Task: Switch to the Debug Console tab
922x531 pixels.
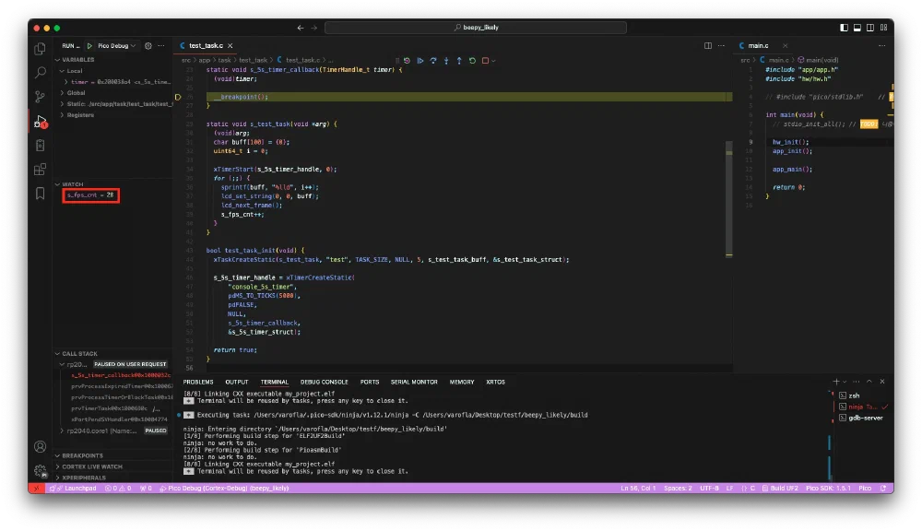Action: tap(324, 382)
